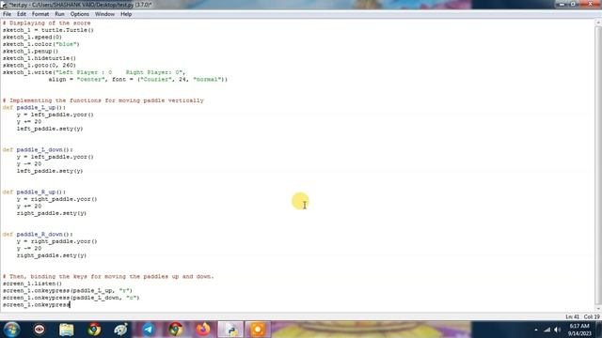This screenshot has height=338, width=602.
Task: Launch the Chrome icon next to Telegram
Action: [x=176, y=330]
